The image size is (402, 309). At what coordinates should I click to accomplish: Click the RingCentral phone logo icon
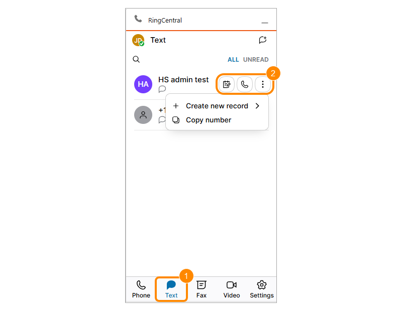pyautogui.click(x=138, y=19)
